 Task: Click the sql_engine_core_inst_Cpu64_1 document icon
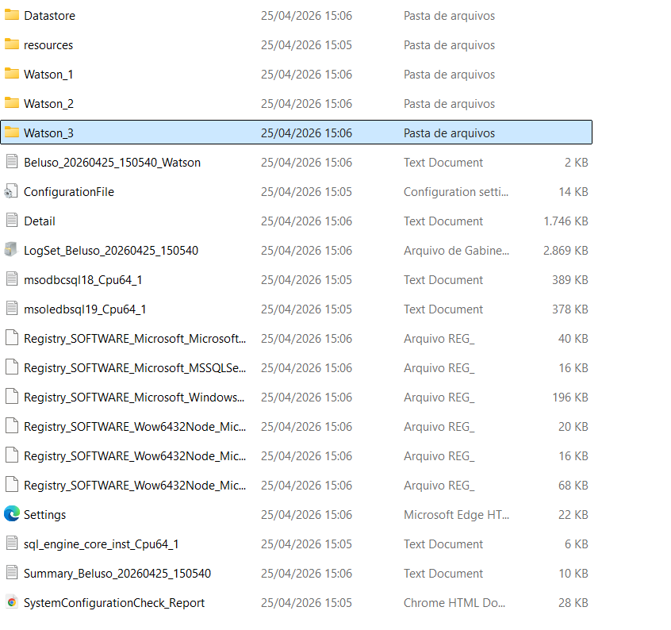(12, 544)
